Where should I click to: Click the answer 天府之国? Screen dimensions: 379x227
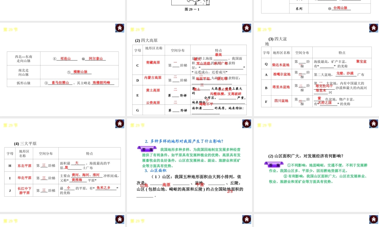click(x=325, y=103)
